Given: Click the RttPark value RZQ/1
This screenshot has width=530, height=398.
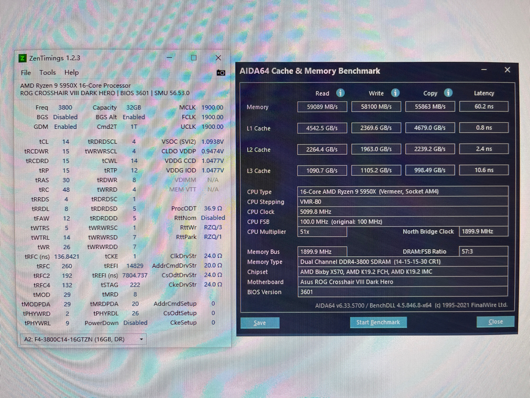Looking at the screenshot, I should pyautogui.click(x=213, y=237).
